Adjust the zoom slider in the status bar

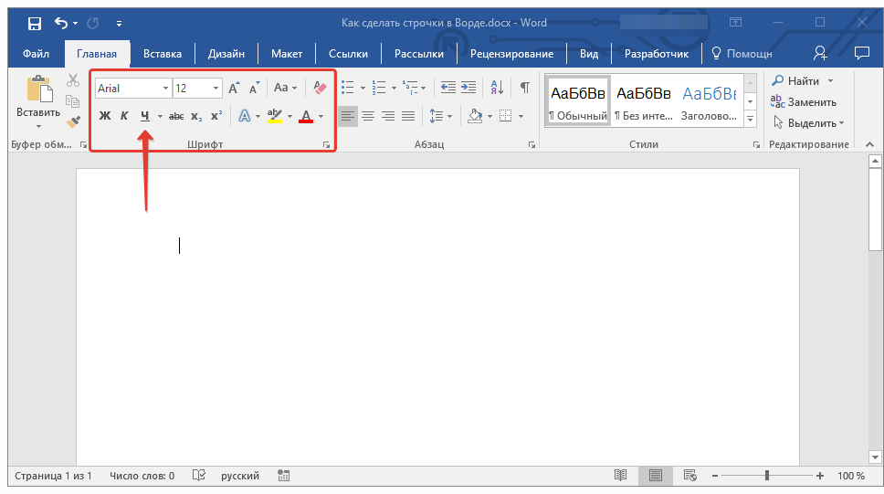pos(767,476)
